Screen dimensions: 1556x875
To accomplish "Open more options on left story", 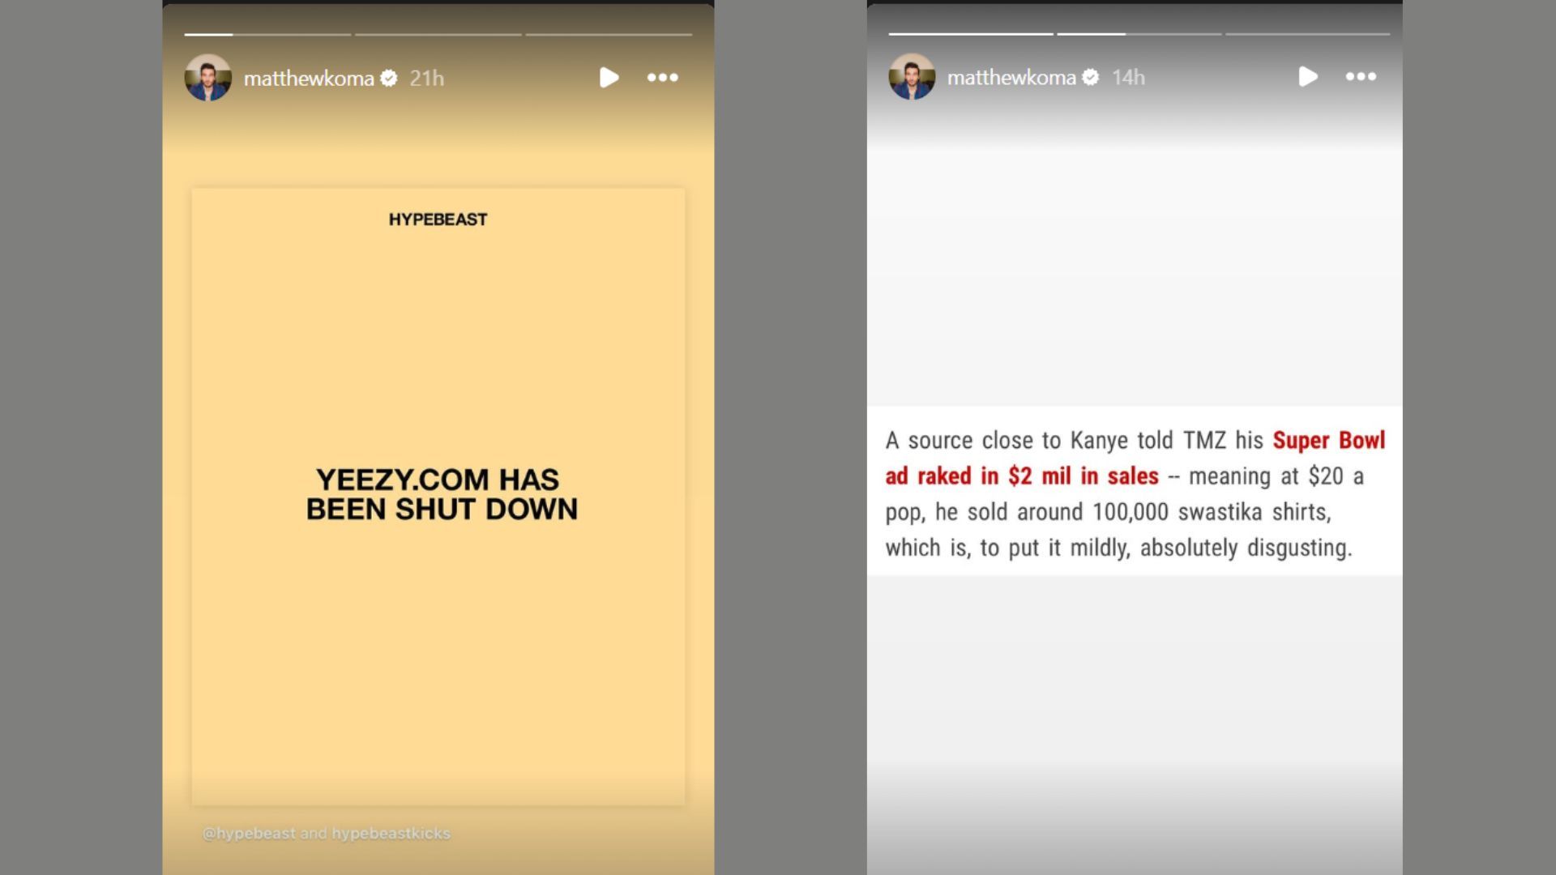I will point(663,77).
